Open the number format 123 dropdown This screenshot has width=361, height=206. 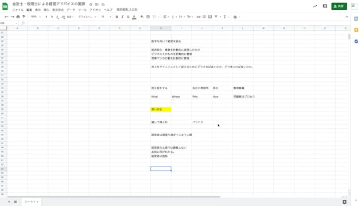(70, 17)
